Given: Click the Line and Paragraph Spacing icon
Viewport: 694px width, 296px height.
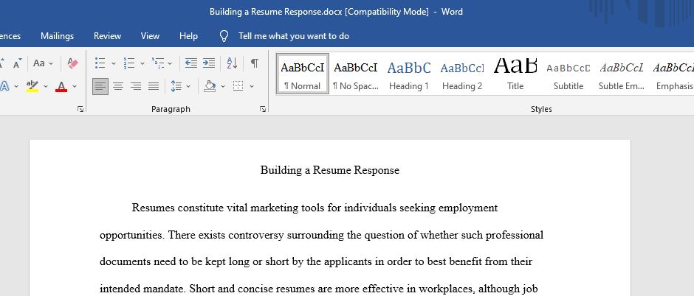Looking at the screenshot, I should 176,86.
